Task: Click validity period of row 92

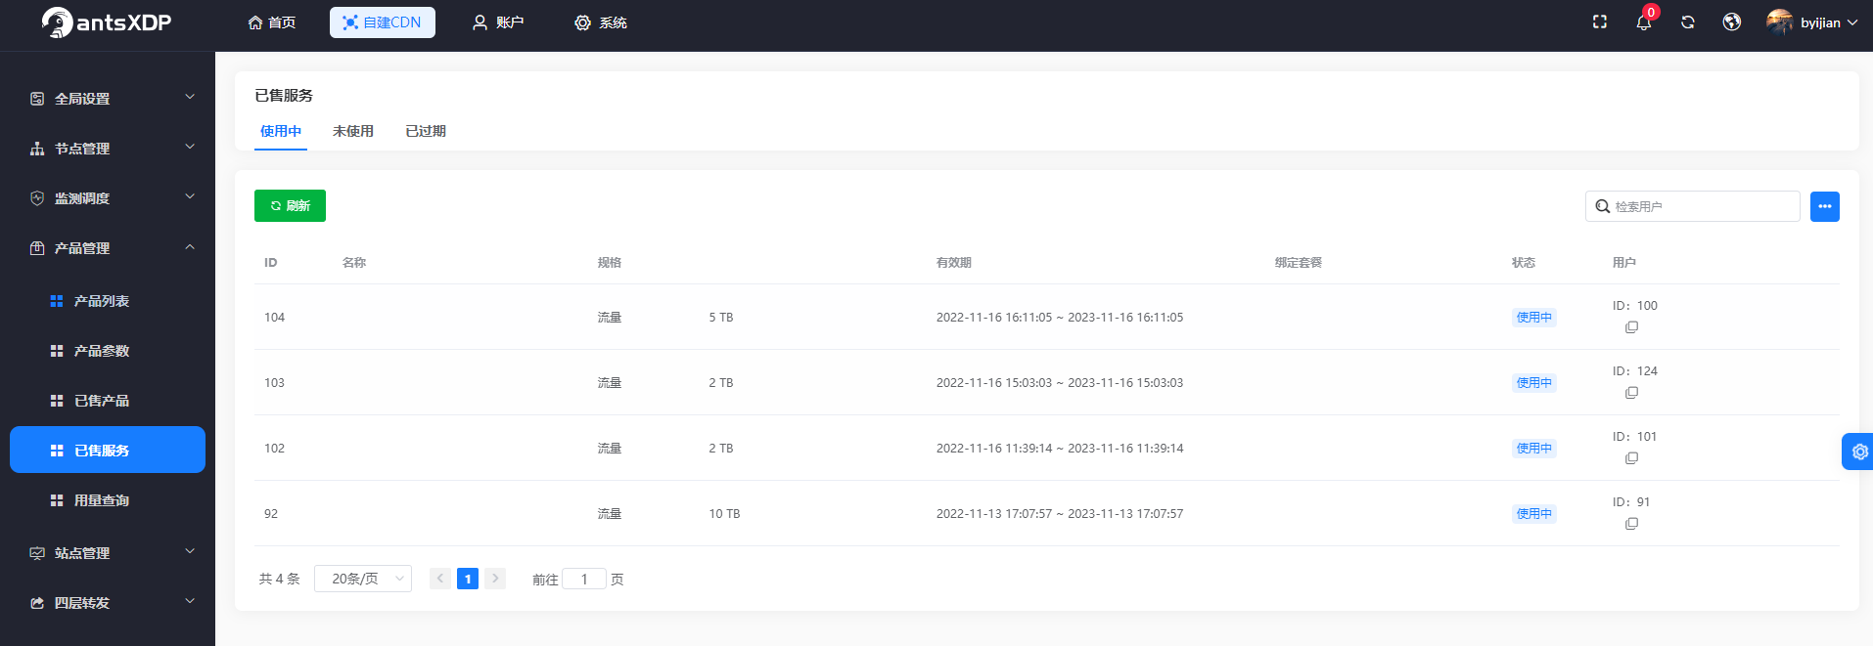Action: (1060, 513)
